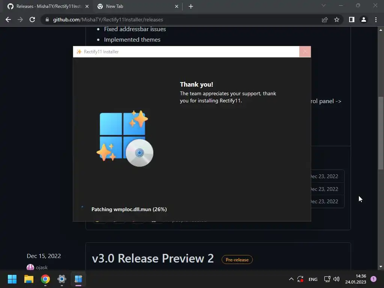Click the Rectify11 logo image in installer

[x=125, y=138]
